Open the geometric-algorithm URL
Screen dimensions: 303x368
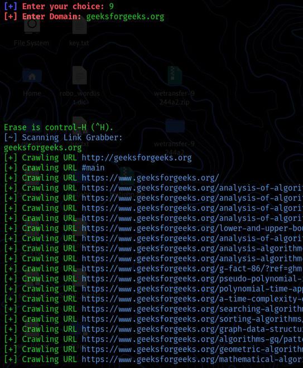193,349
